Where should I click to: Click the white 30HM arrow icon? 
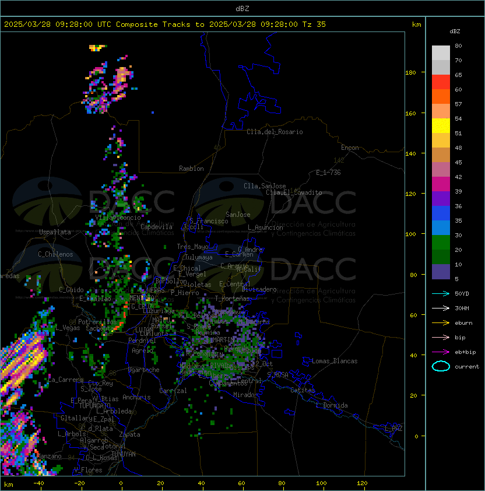coord(441,308)
